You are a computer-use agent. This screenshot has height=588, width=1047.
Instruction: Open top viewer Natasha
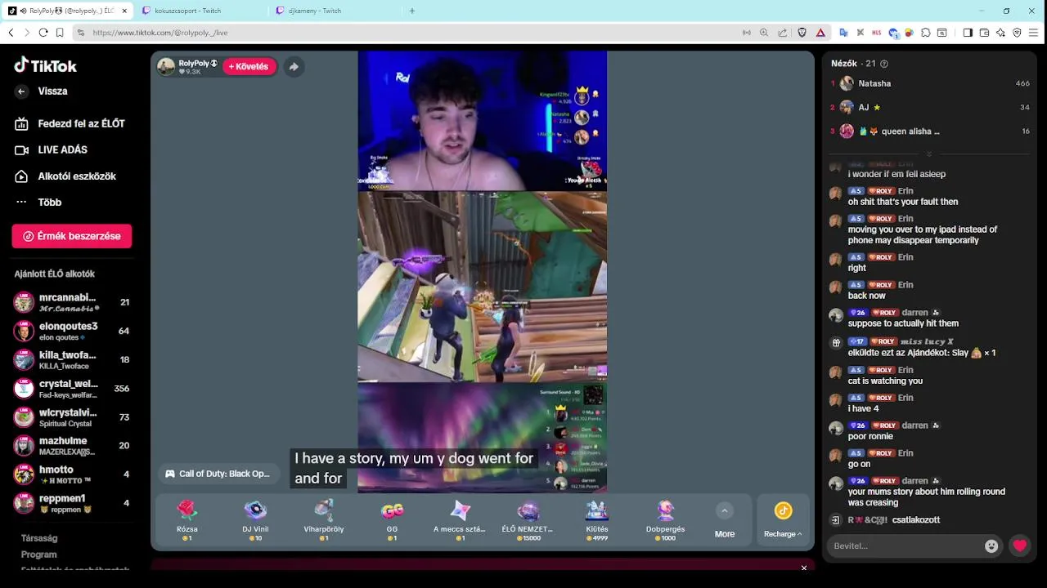click(929, 83)
